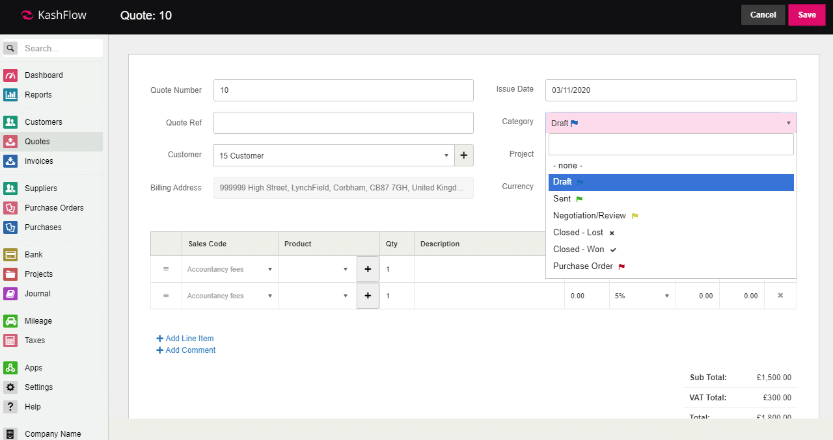The image size is (833, 440).
Task: Click the Purchase Orders icon
Action: [x=10, y=208]
